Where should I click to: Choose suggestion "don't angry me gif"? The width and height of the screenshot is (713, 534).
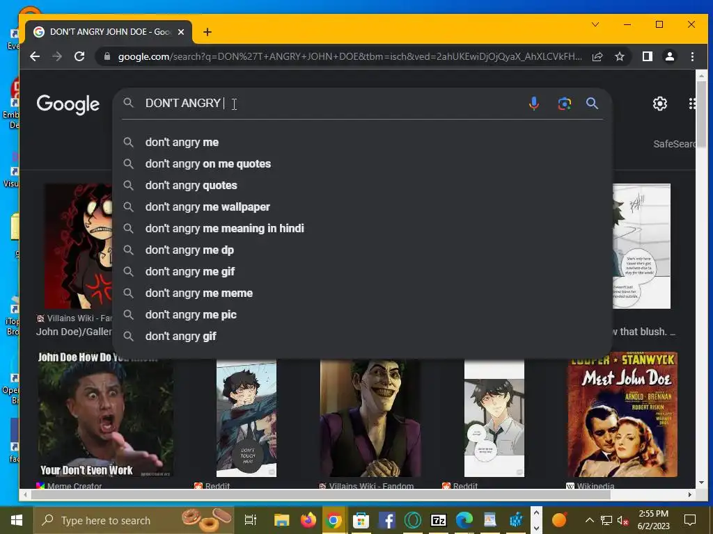[x=362, y=272]
